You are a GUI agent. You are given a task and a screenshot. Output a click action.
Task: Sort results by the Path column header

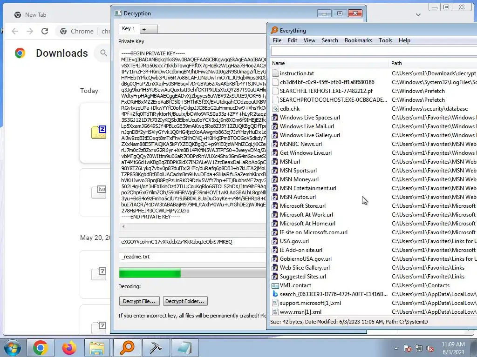coord(433,63)
